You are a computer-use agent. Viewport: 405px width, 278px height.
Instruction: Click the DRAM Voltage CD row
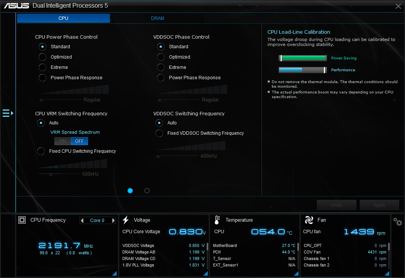coord(163,258)
